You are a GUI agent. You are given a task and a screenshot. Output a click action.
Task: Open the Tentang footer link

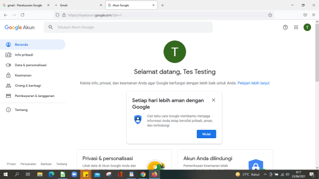[62, 164]
